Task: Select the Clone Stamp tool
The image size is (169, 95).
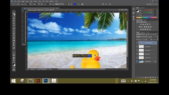Action: pos(14,33)
